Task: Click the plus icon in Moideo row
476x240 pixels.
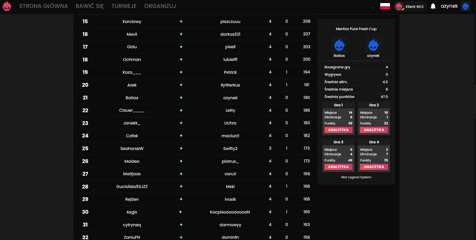Action: click(181, 161)
